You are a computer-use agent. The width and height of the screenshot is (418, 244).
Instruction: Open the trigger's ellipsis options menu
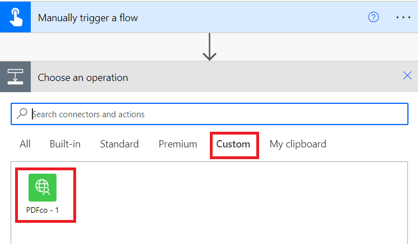403,17
